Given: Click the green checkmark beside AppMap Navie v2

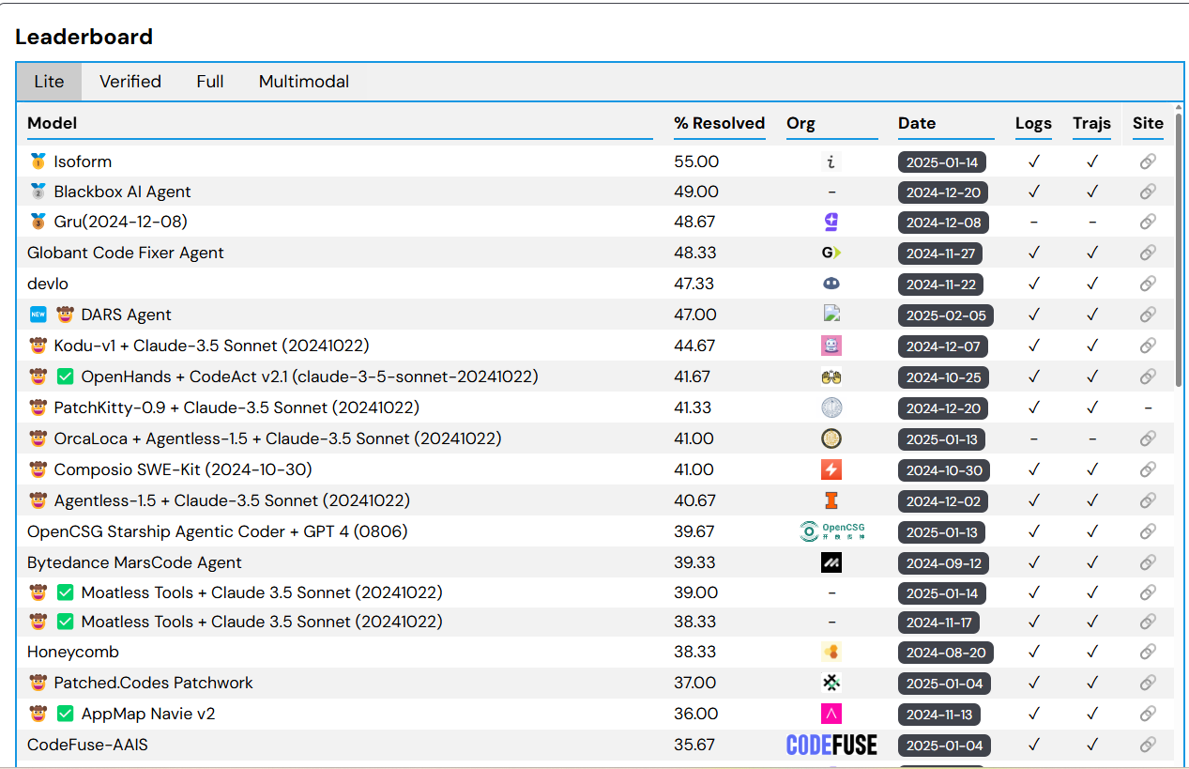Looking at the screenshot, I should coord(65,714).
